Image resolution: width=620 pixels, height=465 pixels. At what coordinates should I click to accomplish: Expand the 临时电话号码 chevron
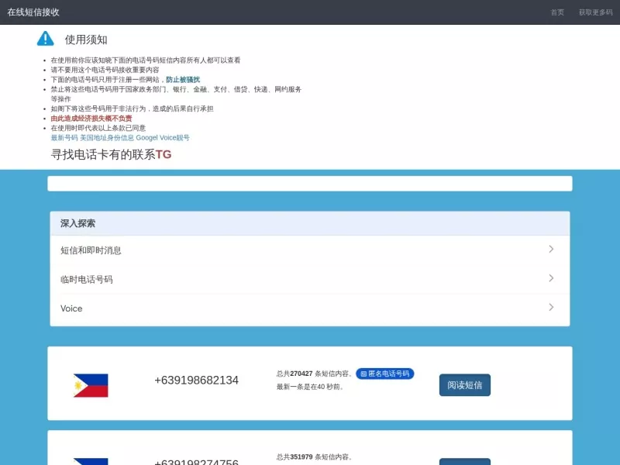pyautogui.click(x=551, y=278)
